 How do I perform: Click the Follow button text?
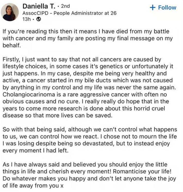click(x=167, y=7)
